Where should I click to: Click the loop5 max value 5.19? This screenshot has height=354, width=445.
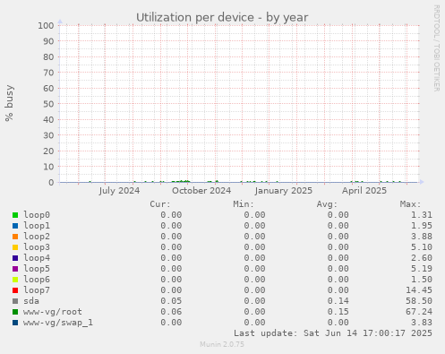pos(422,269)
